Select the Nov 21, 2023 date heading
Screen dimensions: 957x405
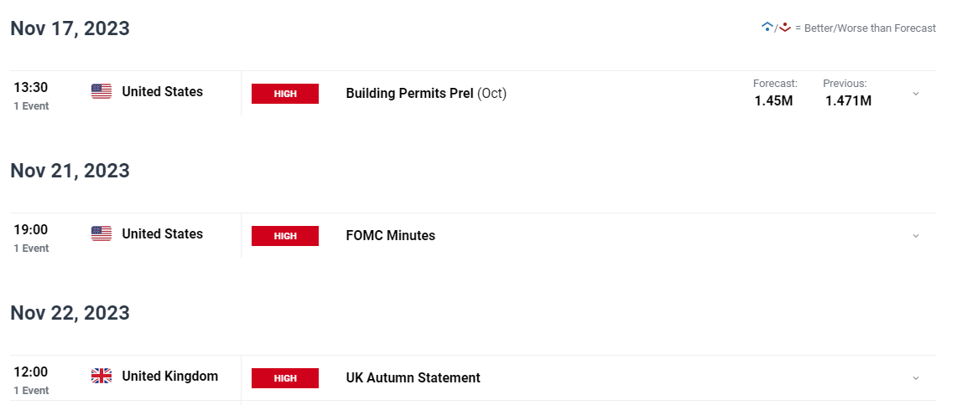click(x=70, y=171)
